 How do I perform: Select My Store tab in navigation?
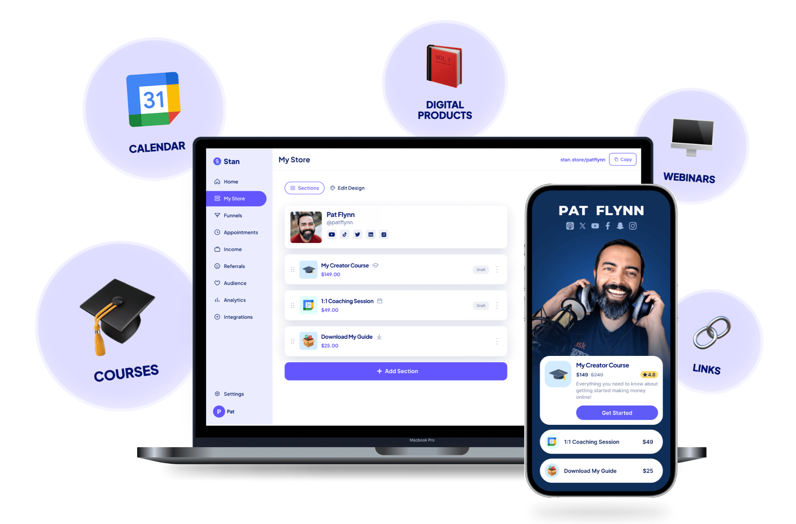[x=233, y=198]
